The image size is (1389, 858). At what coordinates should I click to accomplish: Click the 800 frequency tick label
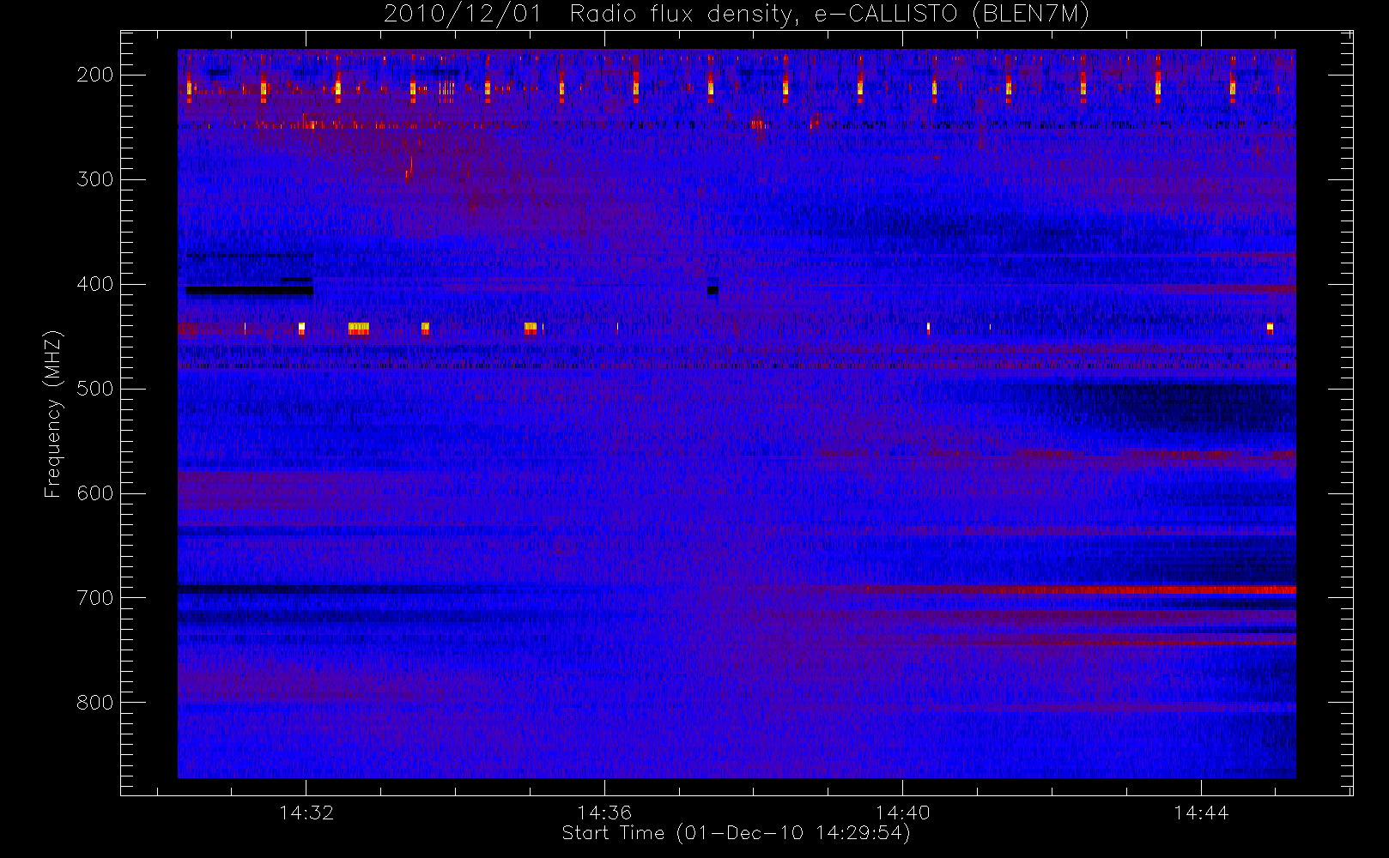pyautogui.click(x=95, y=703)
